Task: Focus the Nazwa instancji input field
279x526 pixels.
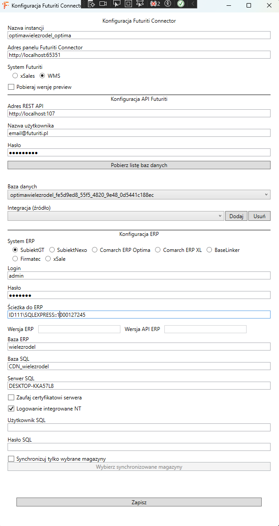Action: point(139,35)
